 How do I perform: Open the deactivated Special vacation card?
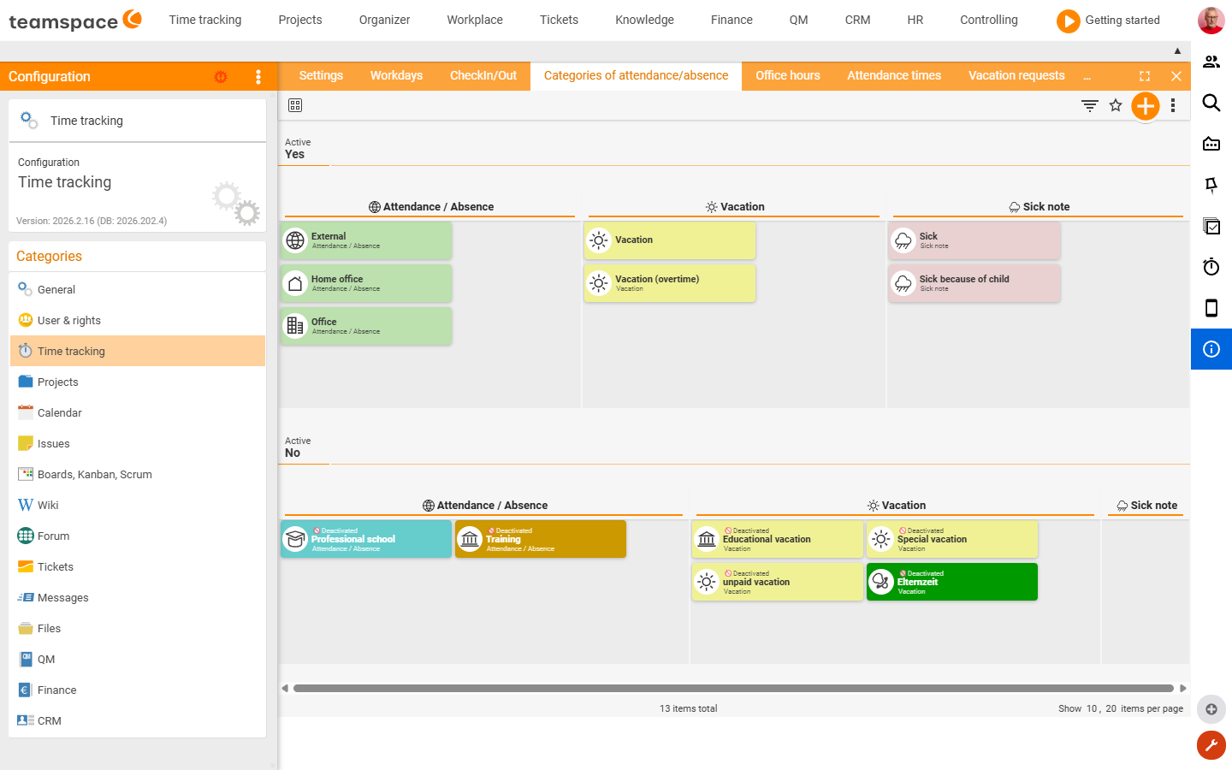[952, 539]
